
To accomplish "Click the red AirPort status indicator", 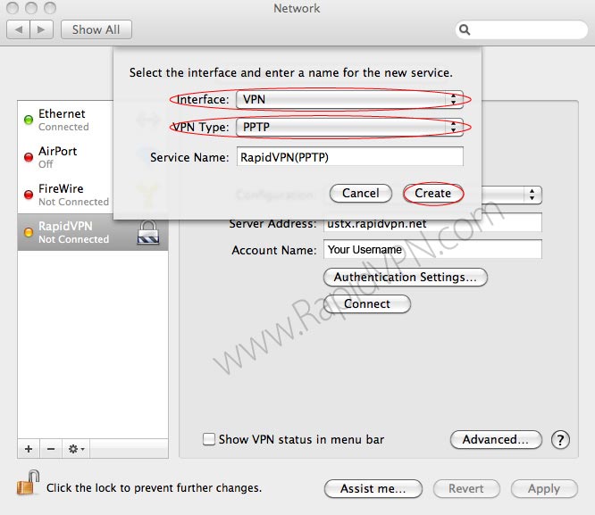I will pyautogui.click(x=29, y=157).
